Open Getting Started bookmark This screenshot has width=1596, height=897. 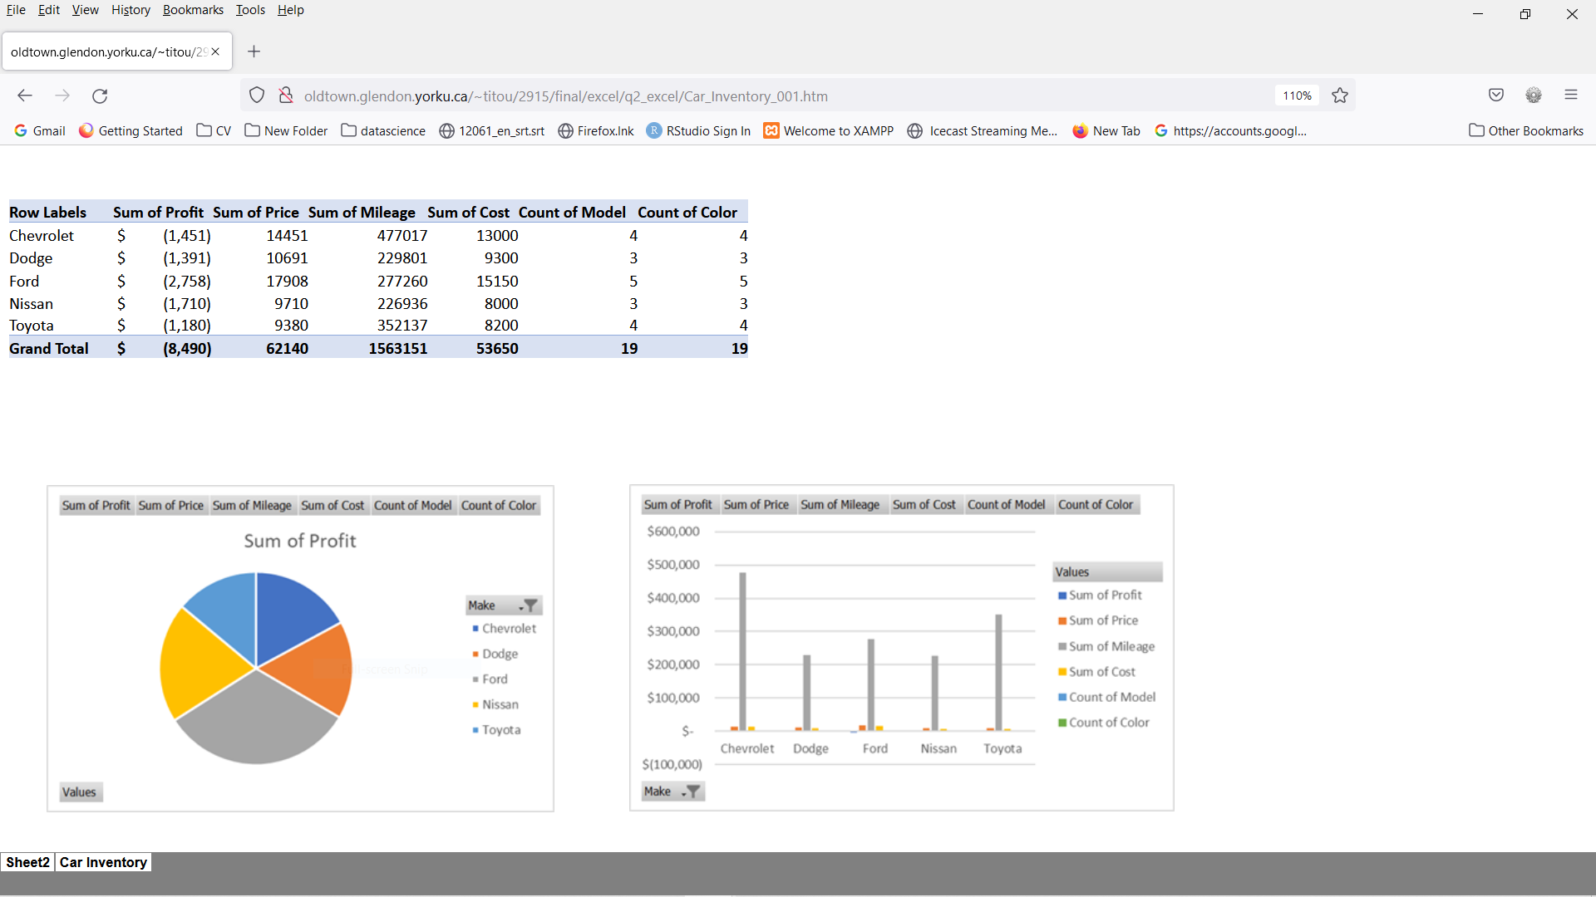[131, 130]
